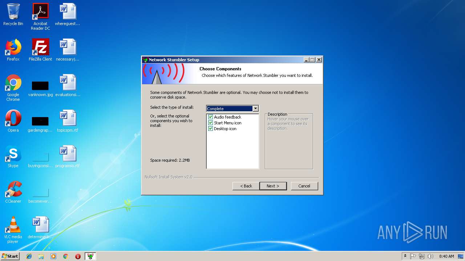Open the Start menu
Viewport: 465px width, 261px height.
(x=10, y=256)
